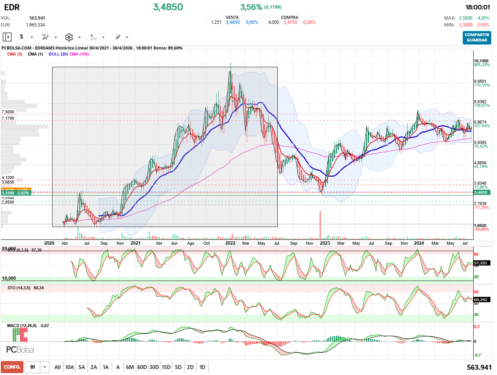Click the STO (14,3,5) indicator label
The width and height of the screenshot is (497, 375).
[x=19, y=288]
